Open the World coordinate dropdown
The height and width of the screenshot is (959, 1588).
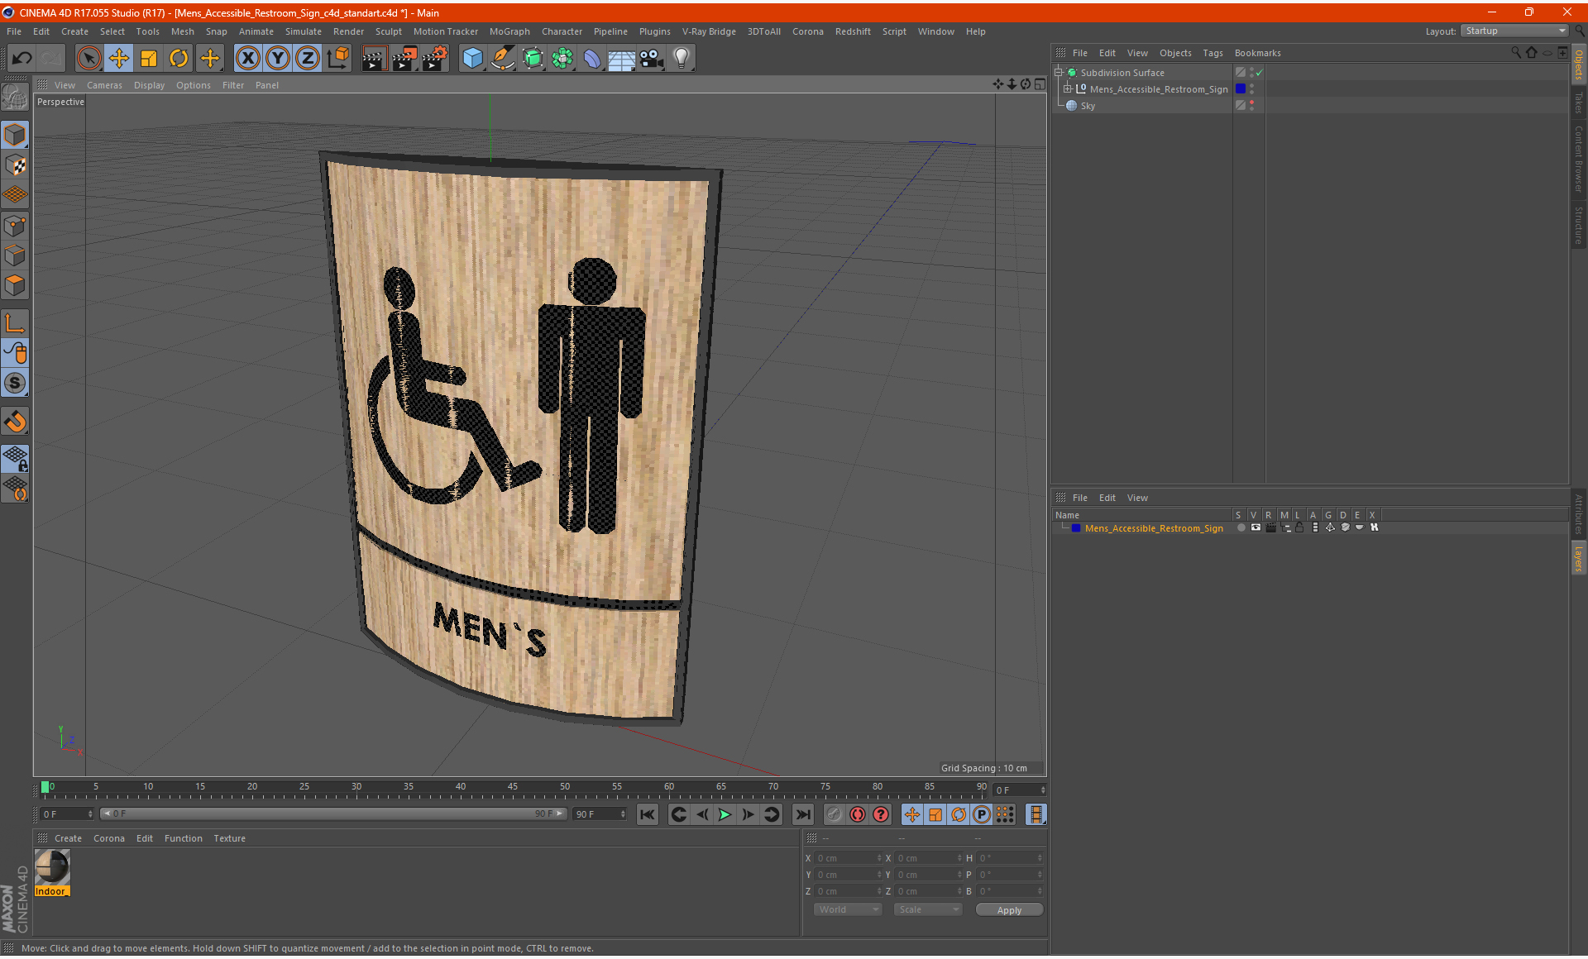point(848,909)
